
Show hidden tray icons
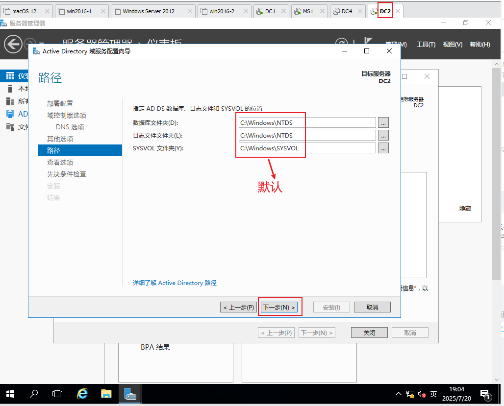399,394
